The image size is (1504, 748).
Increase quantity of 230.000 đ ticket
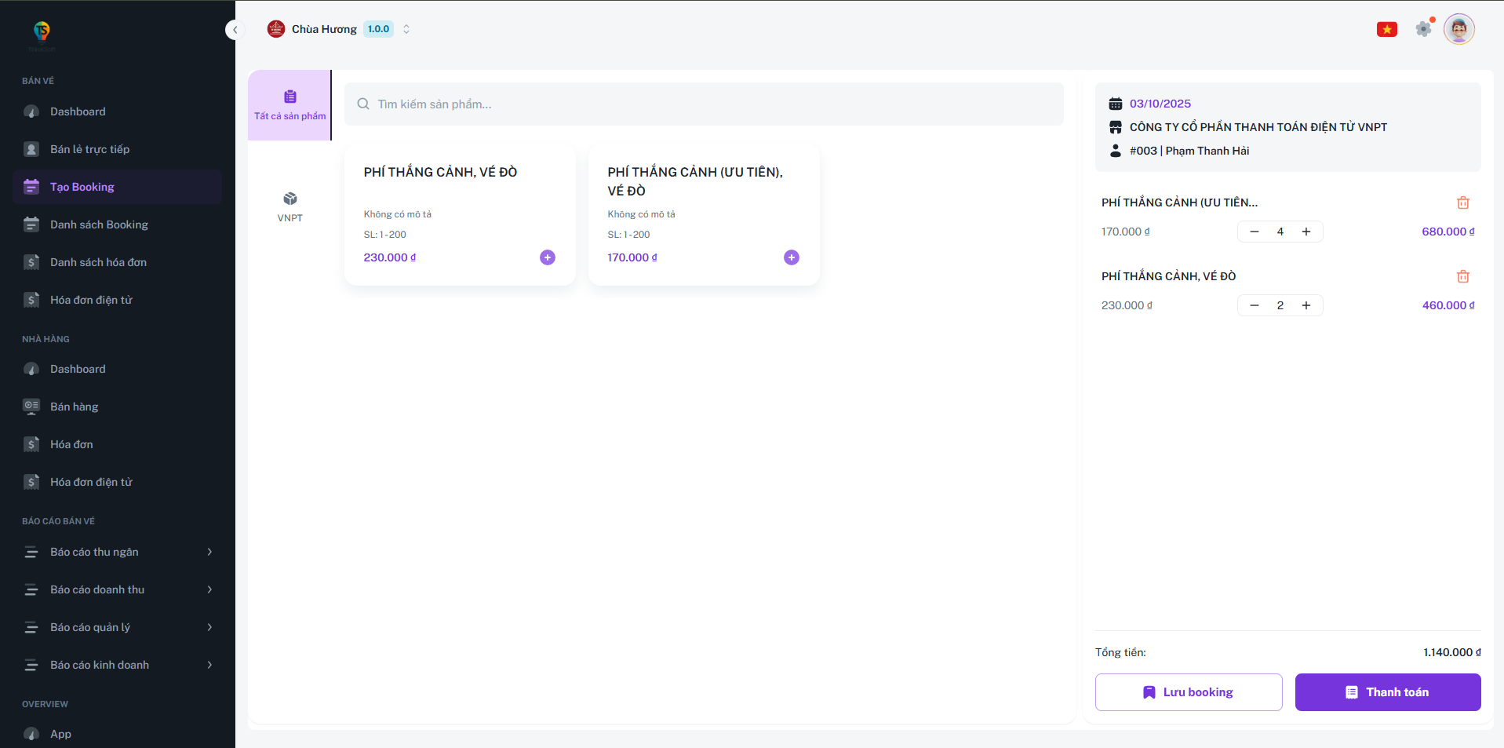1306,305
